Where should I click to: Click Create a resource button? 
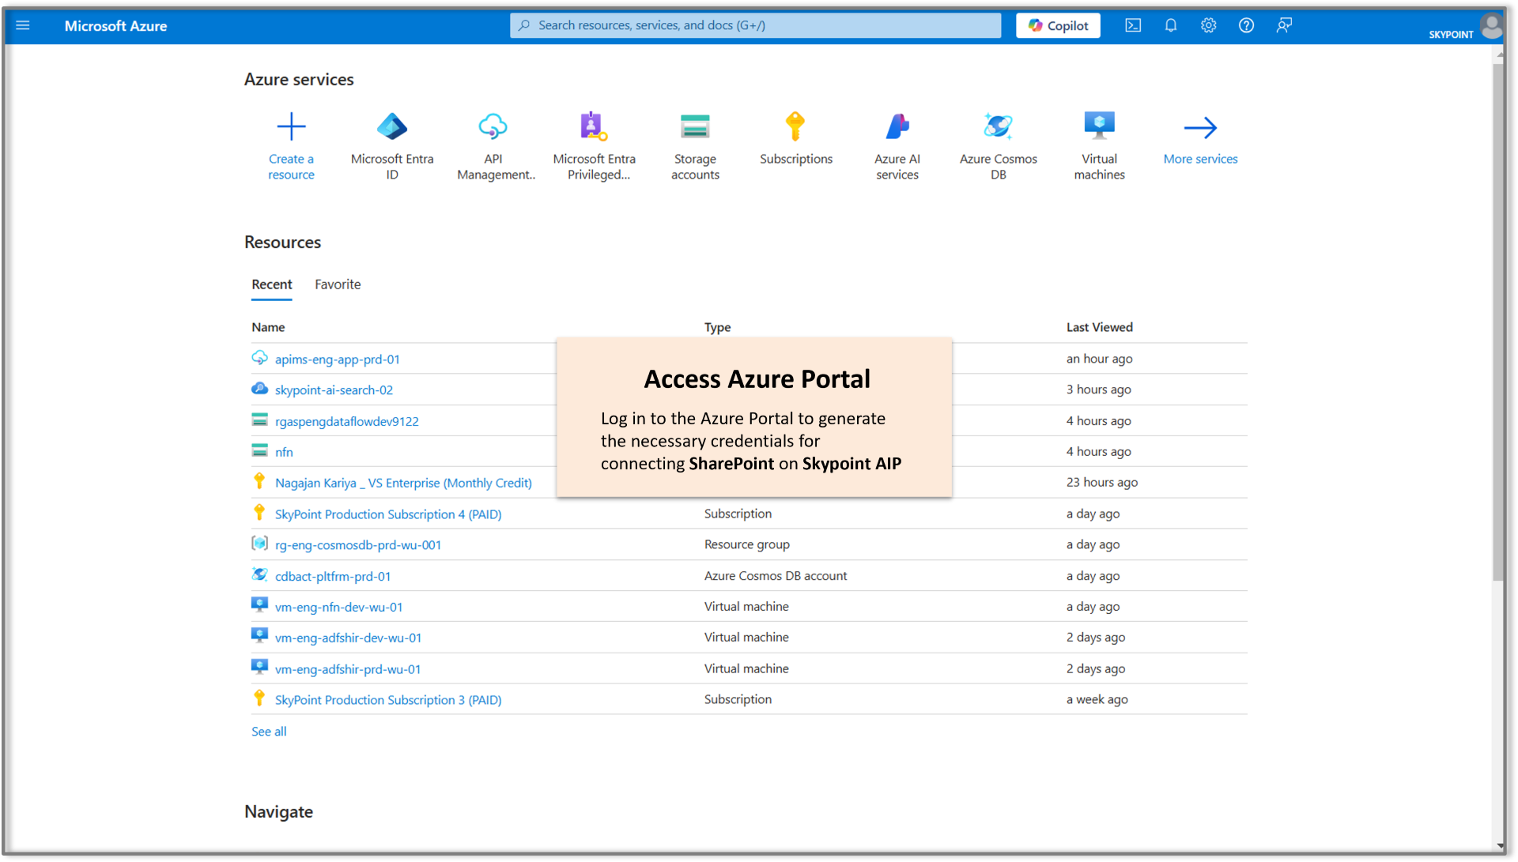(x=292, y=145)
